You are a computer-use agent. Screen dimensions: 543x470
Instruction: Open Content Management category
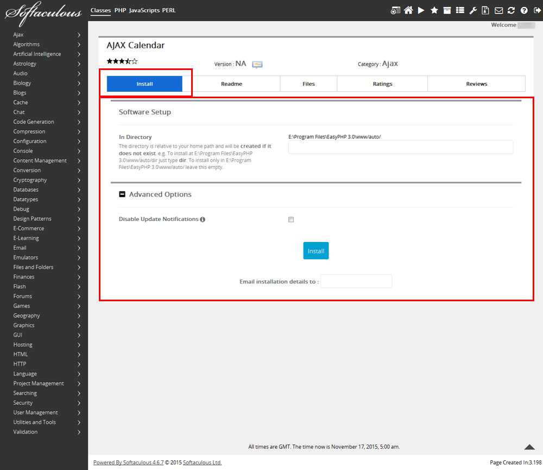(x=40, y=161)
